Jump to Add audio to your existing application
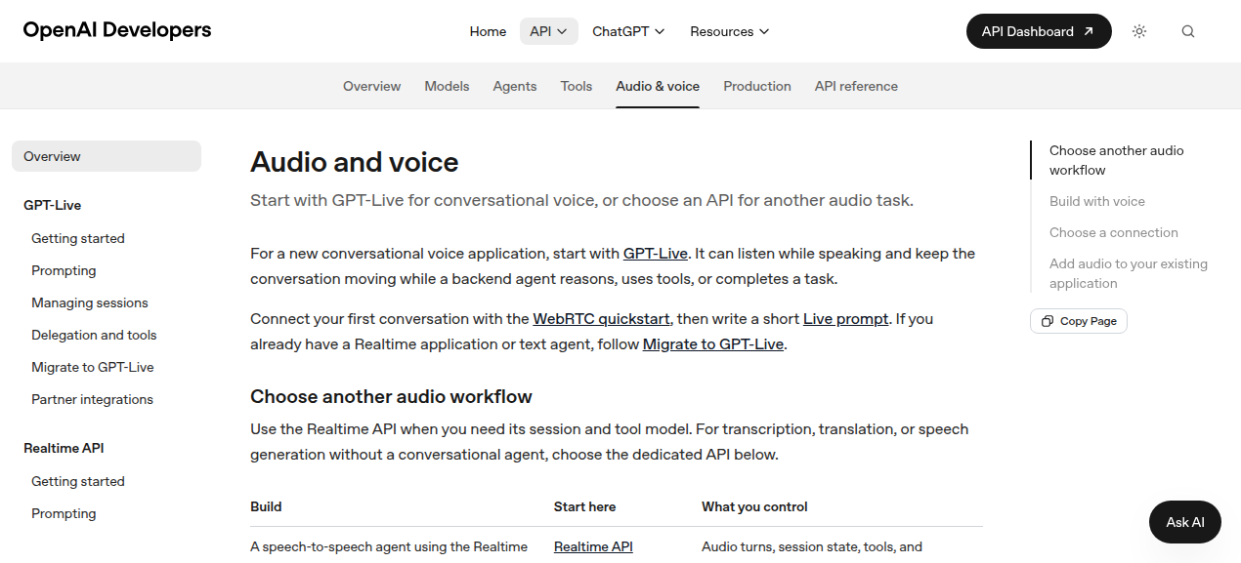 (1129, 273)
